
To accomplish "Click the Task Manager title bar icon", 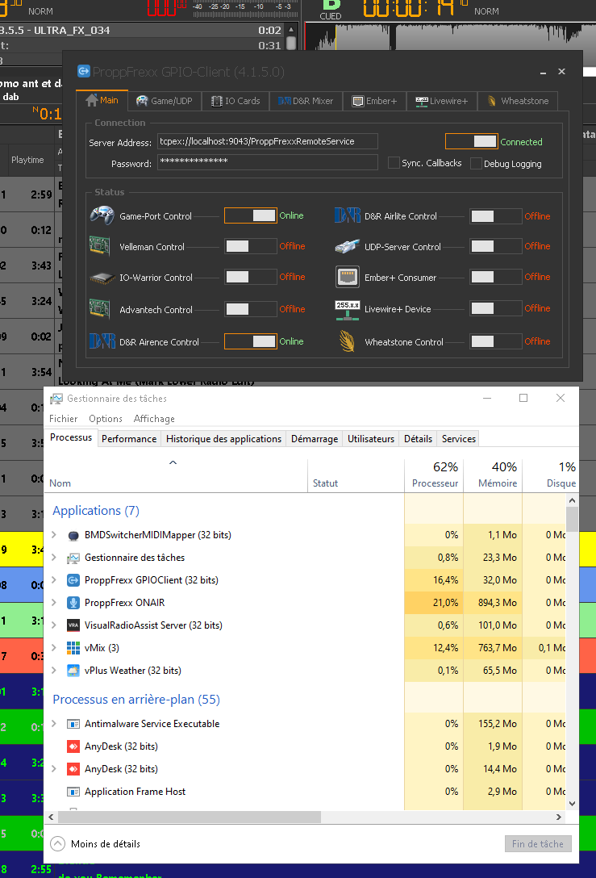I will [56, 399].
